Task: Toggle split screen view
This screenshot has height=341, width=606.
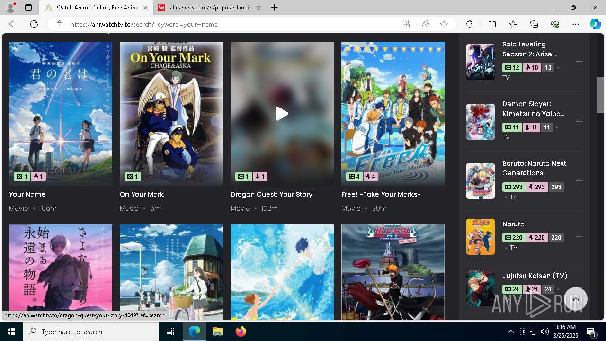Action: pyautogui.click(x=492, y=24)
